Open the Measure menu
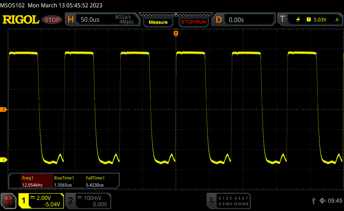This screenshot has width=344, height=211. 158,22
